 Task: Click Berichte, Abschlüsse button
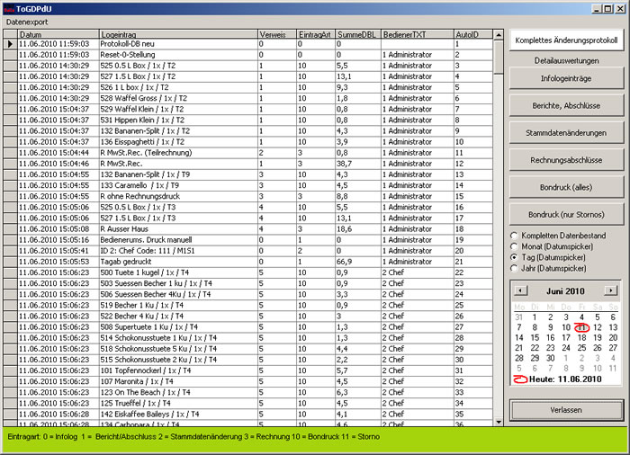click(566, 105)
